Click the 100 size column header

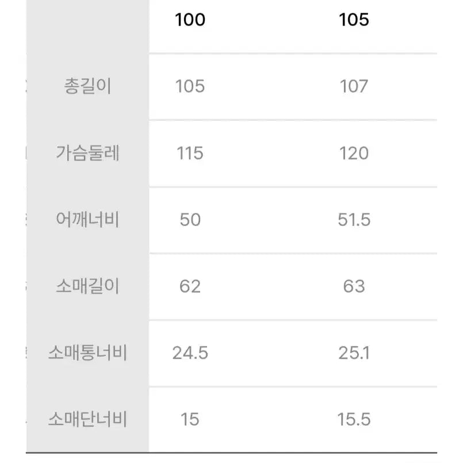point(190,20)
